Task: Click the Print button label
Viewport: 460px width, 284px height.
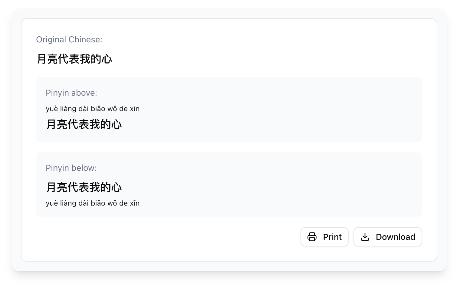Action: pos(332,237)
